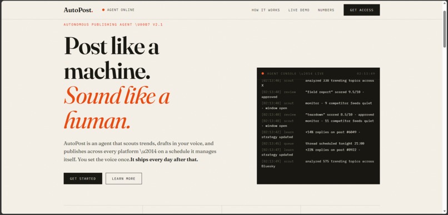Click the "Bluesky" word in the console
448x215 pixels.
[268, 166]
